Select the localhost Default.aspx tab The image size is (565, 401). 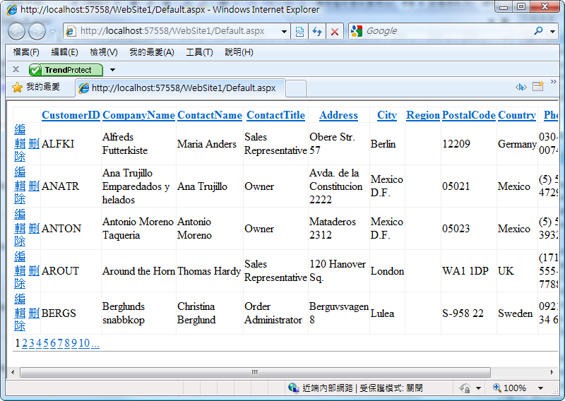180,88
